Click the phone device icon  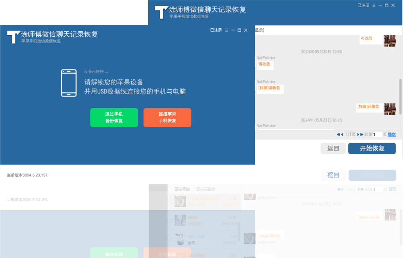69,83
